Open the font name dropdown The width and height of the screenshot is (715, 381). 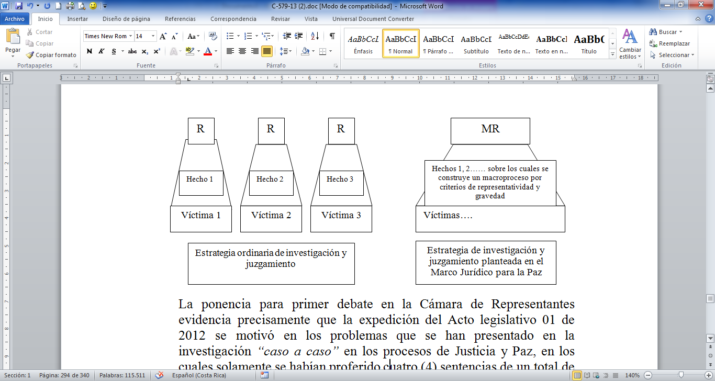(130, 36)
